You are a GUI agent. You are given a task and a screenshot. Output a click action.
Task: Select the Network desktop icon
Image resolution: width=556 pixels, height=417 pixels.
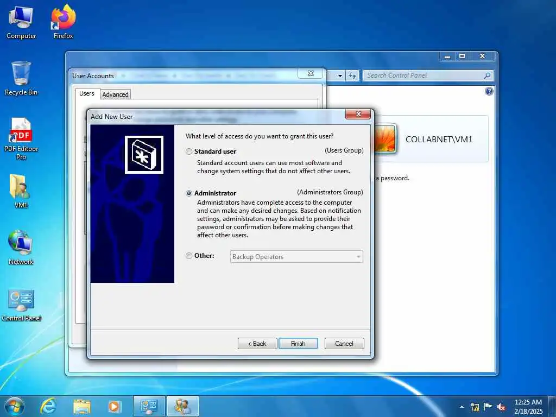21,248
